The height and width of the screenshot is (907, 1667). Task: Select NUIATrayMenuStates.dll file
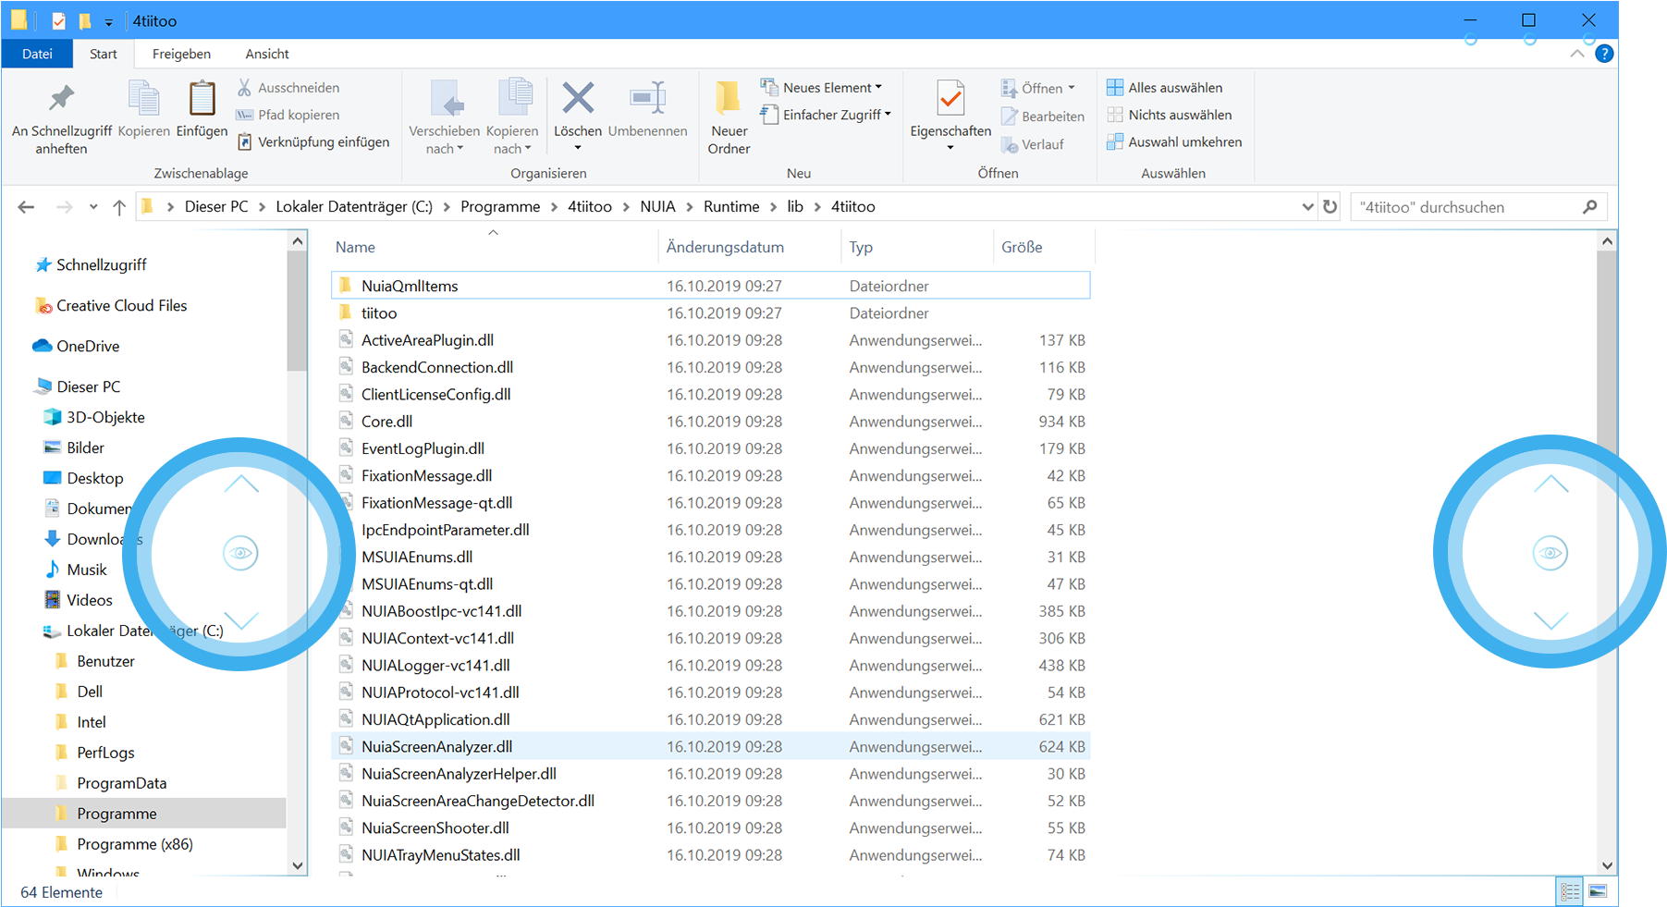pyautogui.click(x=710, y=855)
